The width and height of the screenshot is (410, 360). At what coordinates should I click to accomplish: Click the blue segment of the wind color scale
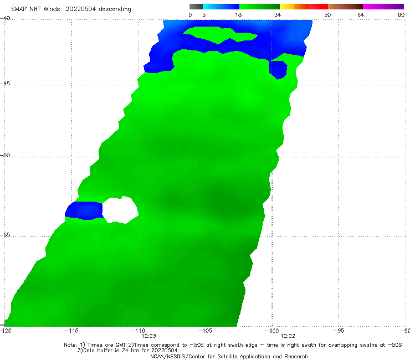pos(221,7)
